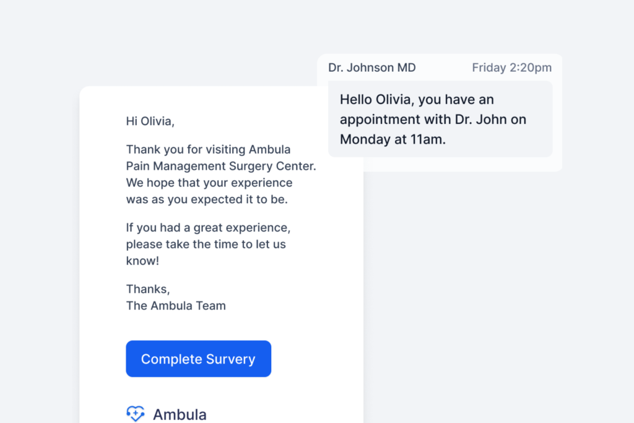Click the message header bar
This screenshot has width=634, height=423.
pyautogui.click(x=440, y=68)
